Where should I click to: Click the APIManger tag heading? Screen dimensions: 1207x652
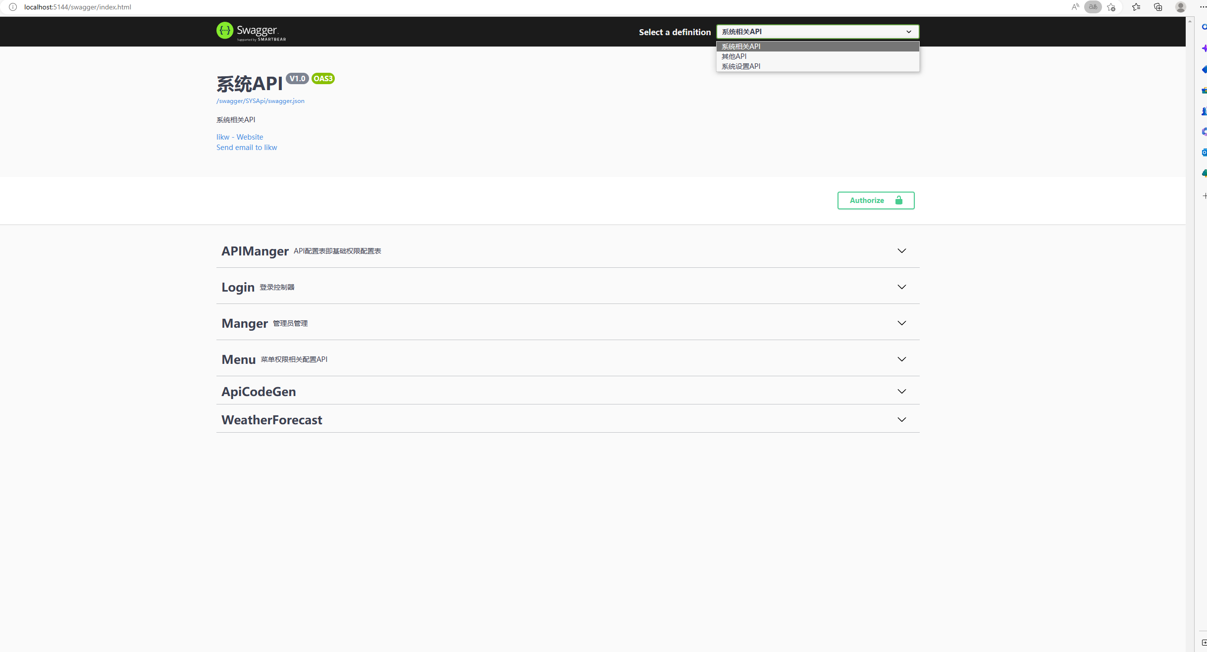tap(255, 251)
